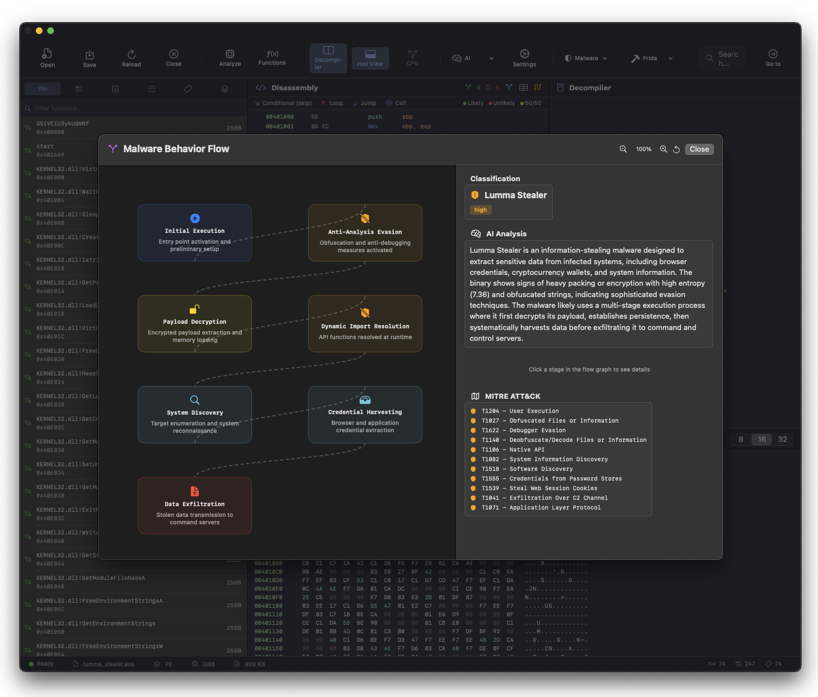818x697 pixels.
Task: Open the Malware analysis dropdown
Action: click(x=585, y=57)
